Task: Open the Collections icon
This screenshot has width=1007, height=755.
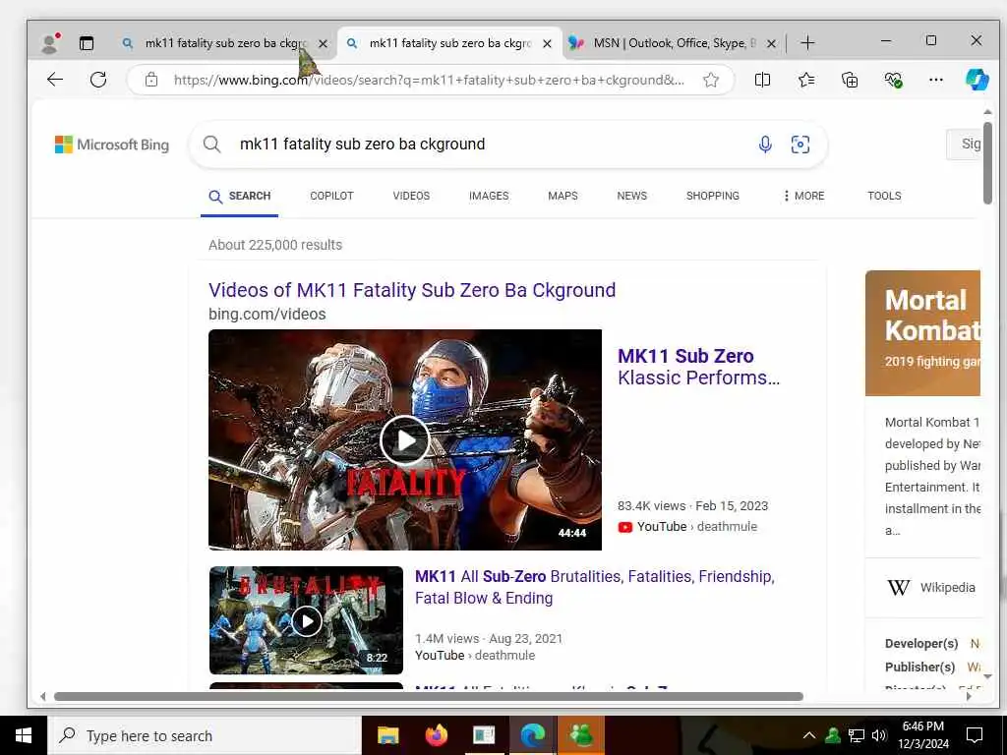Action: 850,80
